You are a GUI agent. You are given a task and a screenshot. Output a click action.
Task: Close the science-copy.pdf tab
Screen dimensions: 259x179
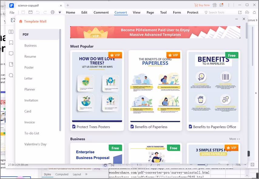point(61,5)
